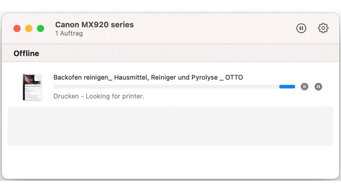Viewport: 341px width, 192px height.
Task: Click the Canon MX920 series window title
Action: pyautogui.click(x=94, y=25)
